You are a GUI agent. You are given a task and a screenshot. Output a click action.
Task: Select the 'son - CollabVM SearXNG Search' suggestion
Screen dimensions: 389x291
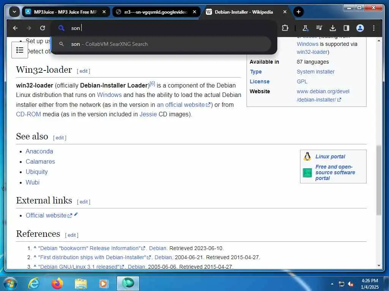click(x=161, y=44)
